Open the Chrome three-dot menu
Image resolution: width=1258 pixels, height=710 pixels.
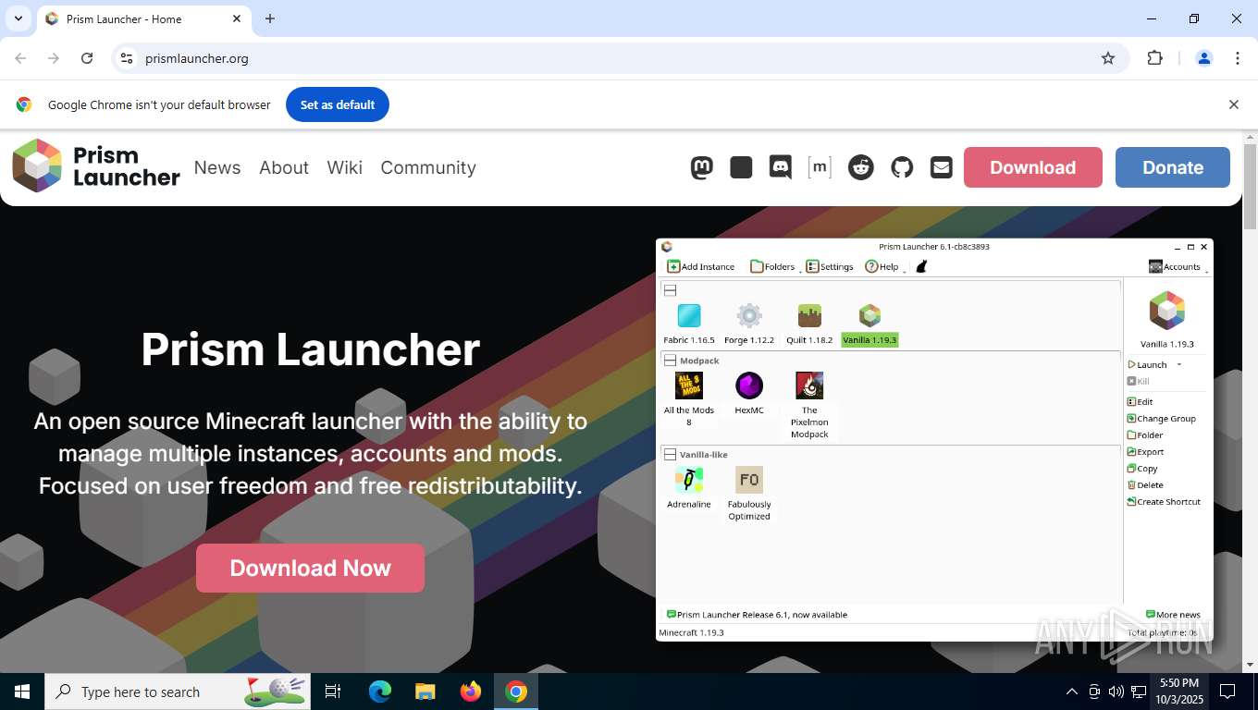click(x=1238, y=58)
